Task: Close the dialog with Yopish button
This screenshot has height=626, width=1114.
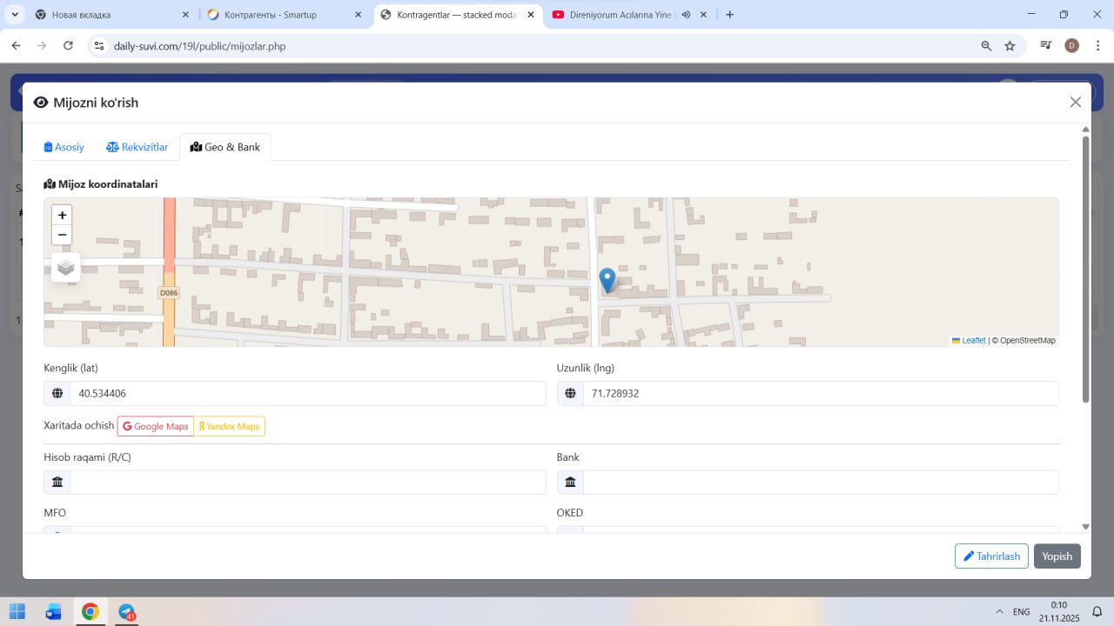Action: tap(1057, 556)
